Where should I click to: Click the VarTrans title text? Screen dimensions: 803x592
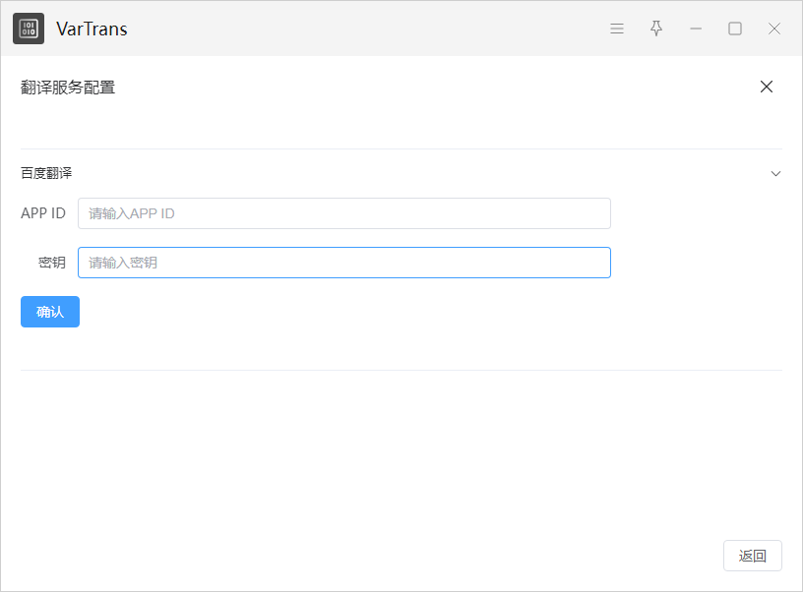tap(92, 29)
